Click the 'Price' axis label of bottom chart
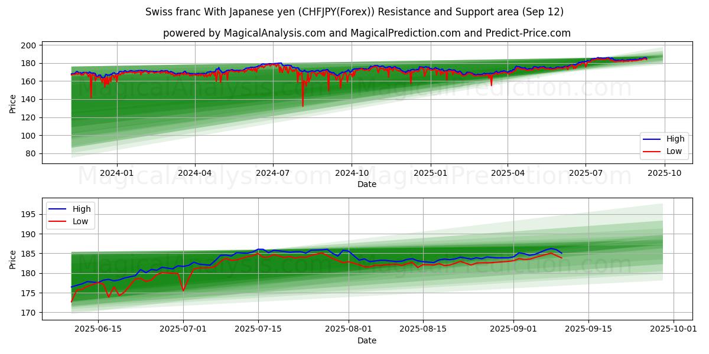709x354 pixels. point(13,259)
